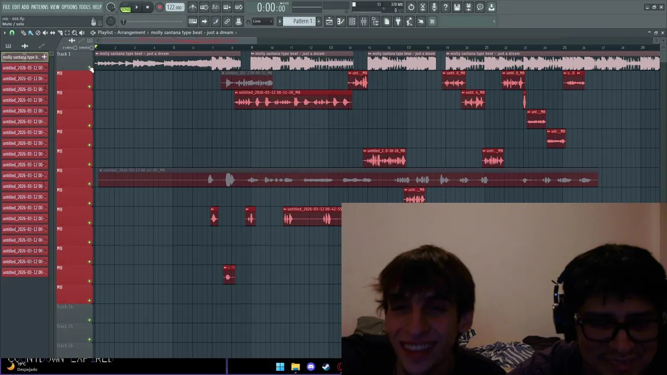The width and height of the screenshot is (667, 375).
Task: Open the TOOLS menu
Action: (x=85, y=7)
